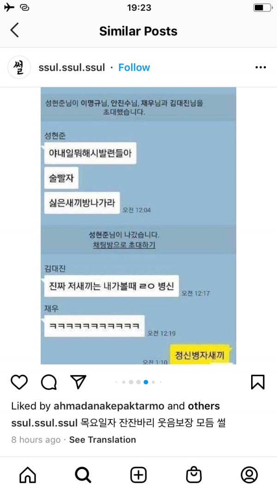Open liker ahmadanakepaktarmo's profile
277x493 pixels.
[109, 406]
